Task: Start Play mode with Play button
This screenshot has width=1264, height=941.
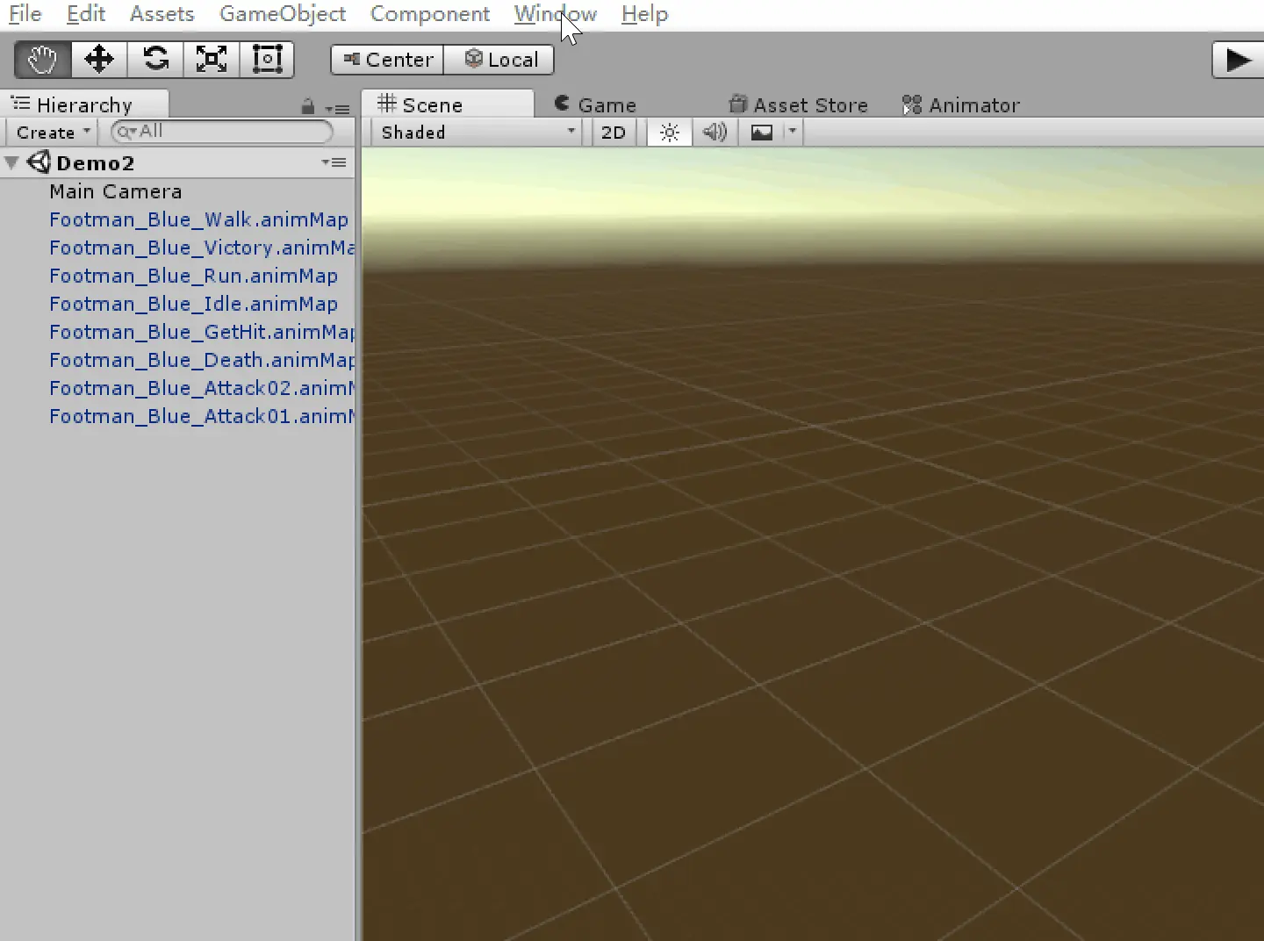Action: [1238, 60]
